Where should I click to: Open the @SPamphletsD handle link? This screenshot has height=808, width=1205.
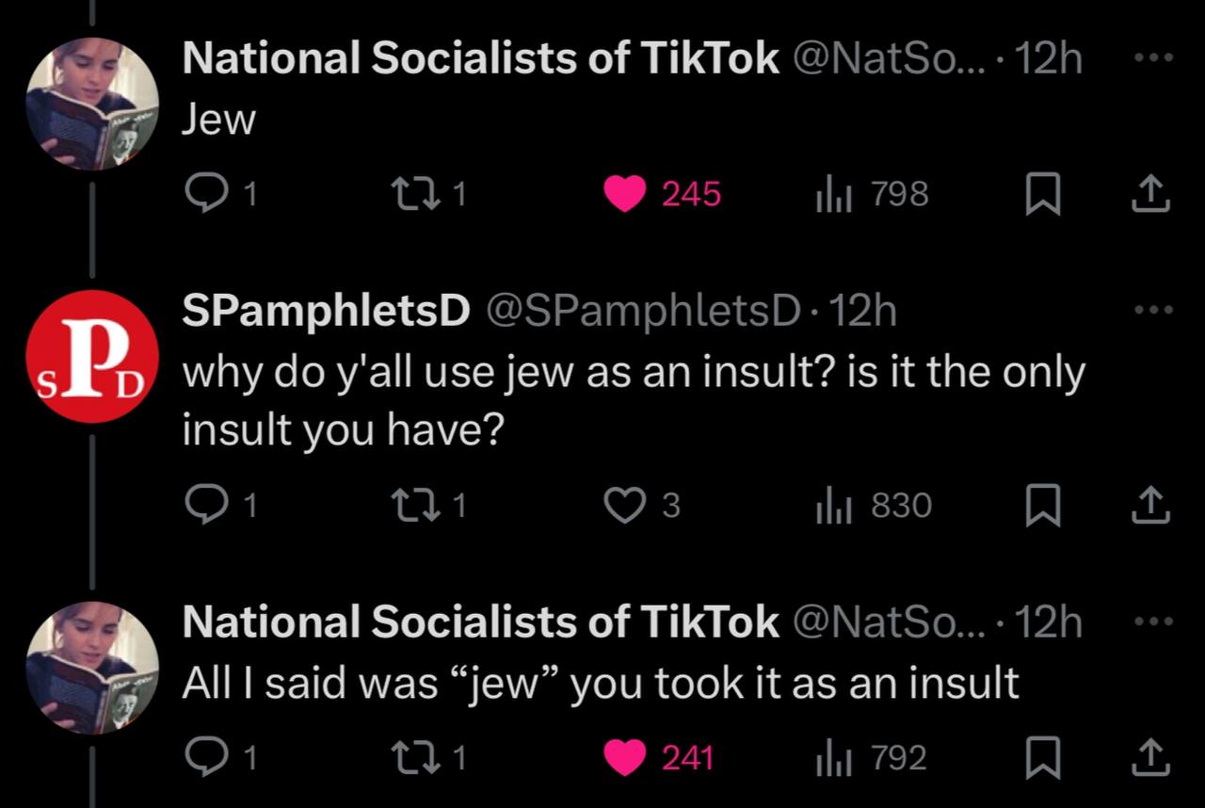point(642,311)
